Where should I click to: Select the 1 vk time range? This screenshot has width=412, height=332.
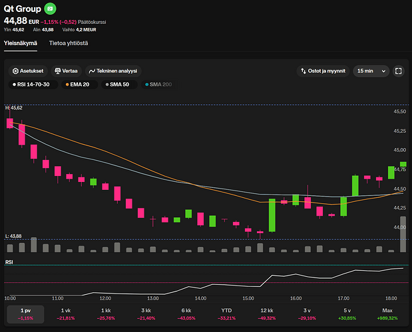pyautogui.click(x=66, y=313)
